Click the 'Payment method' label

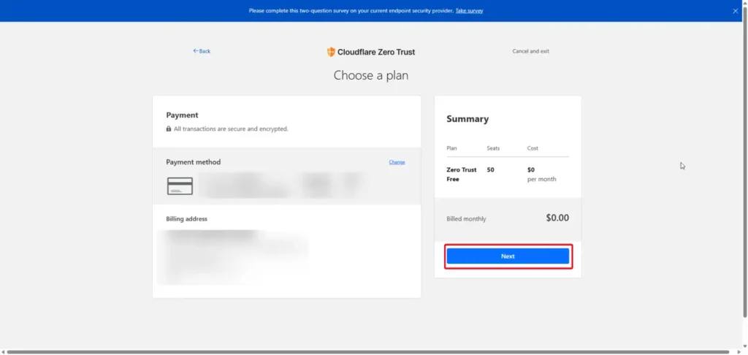(193, 162)
